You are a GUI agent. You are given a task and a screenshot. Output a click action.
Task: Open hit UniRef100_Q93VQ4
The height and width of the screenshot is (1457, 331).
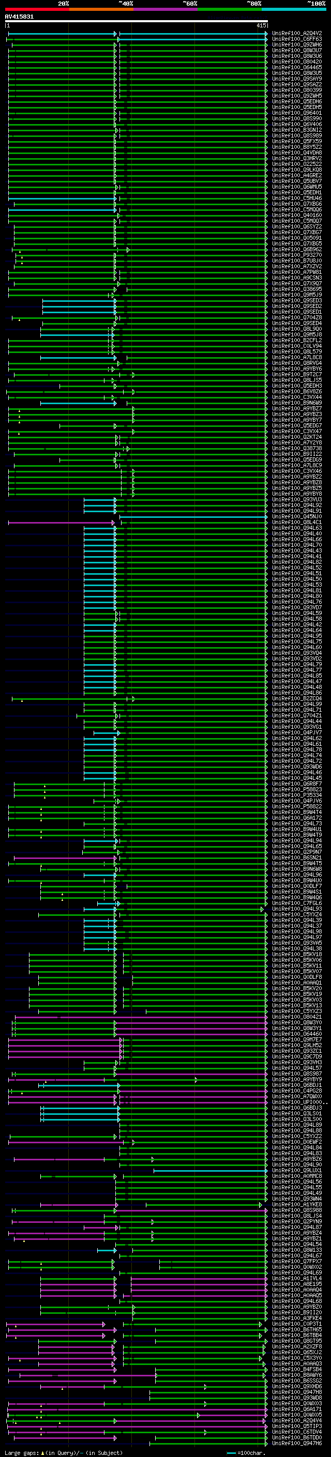(297, 653)
